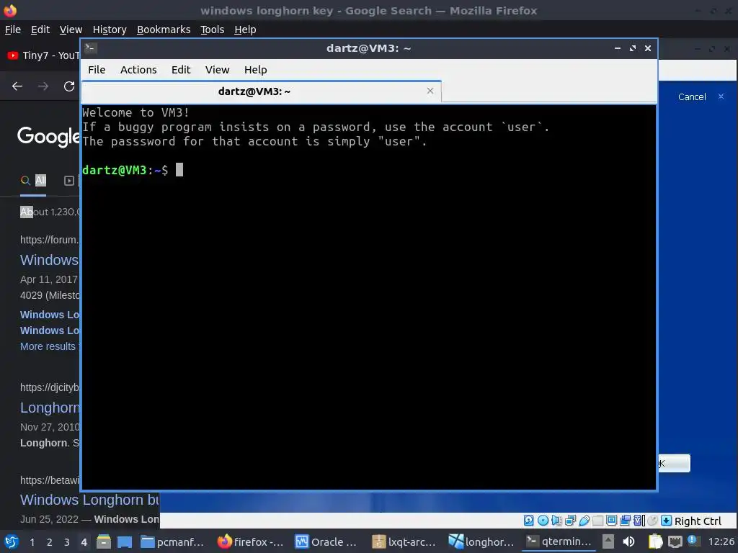Screen dimensions: 738x553
Task: Switch to longhorn VM taskbar window
Action: (x=481, y=542)
